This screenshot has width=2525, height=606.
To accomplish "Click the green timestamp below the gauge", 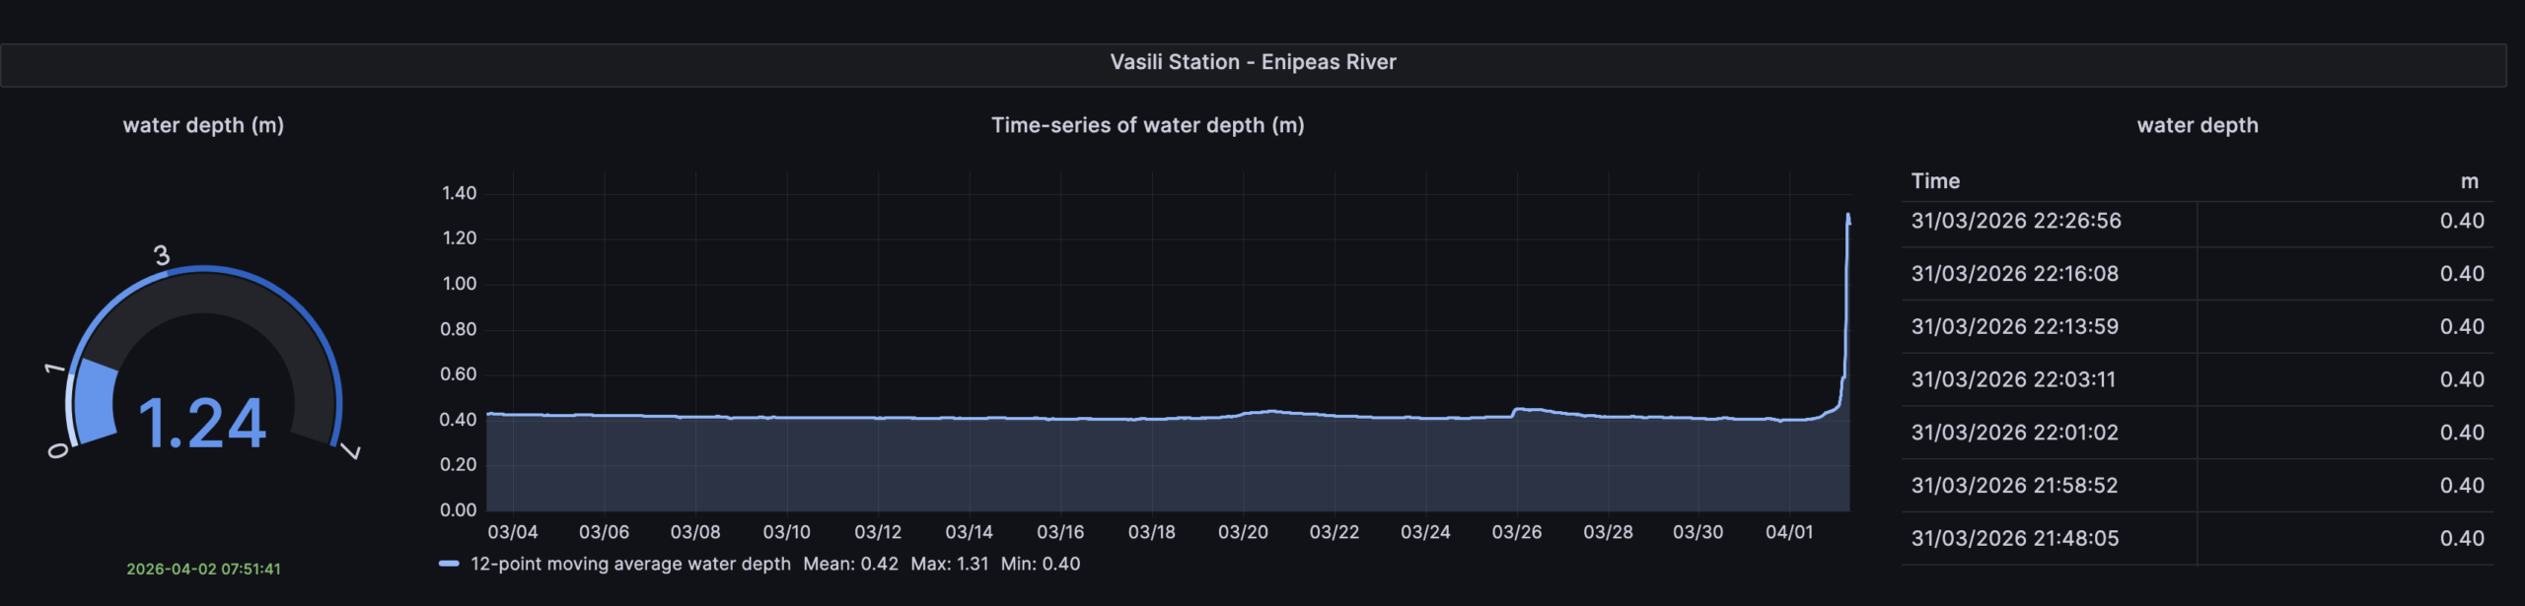I will pyautogui.click(x=203, y=569).
